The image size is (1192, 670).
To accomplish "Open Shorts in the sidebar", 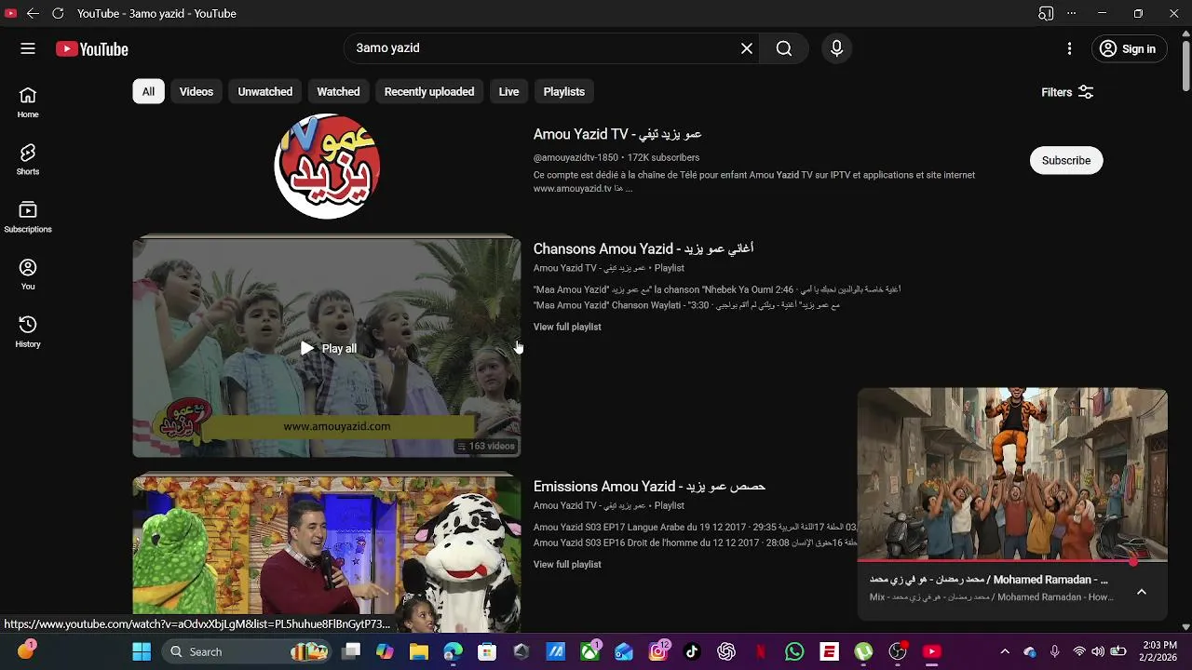I will point(28,159).
